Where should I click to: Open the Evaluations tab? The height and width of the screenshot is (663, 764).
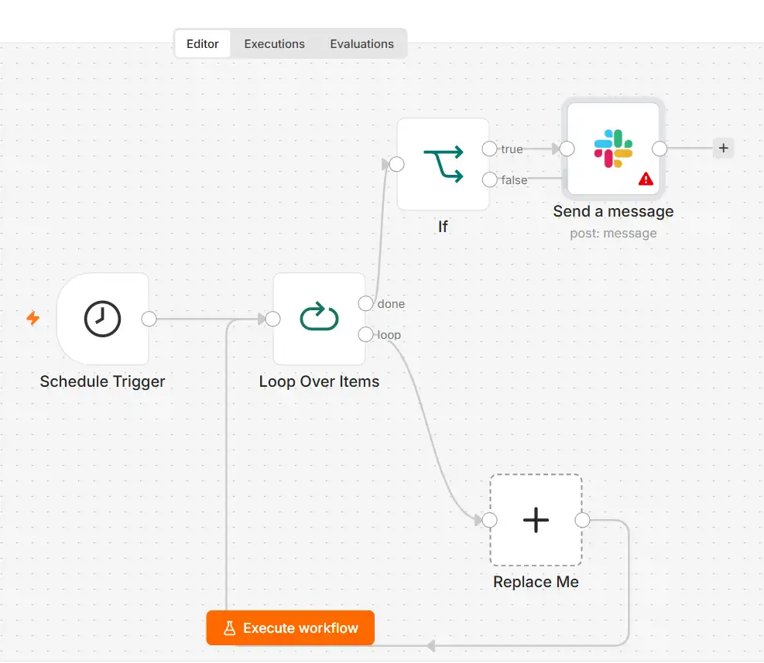361,44
